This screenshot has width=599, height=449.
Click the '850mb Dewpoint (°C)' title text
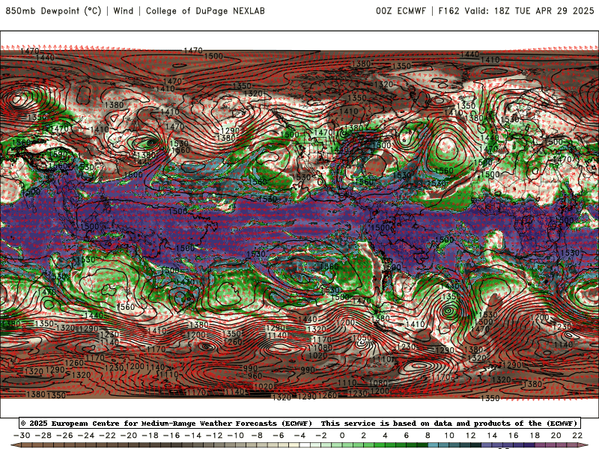tap(53, 10)
